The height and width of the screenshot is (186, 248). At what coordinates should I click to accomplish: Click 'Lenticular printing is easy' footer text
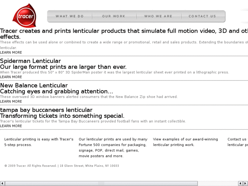point(39,142)
